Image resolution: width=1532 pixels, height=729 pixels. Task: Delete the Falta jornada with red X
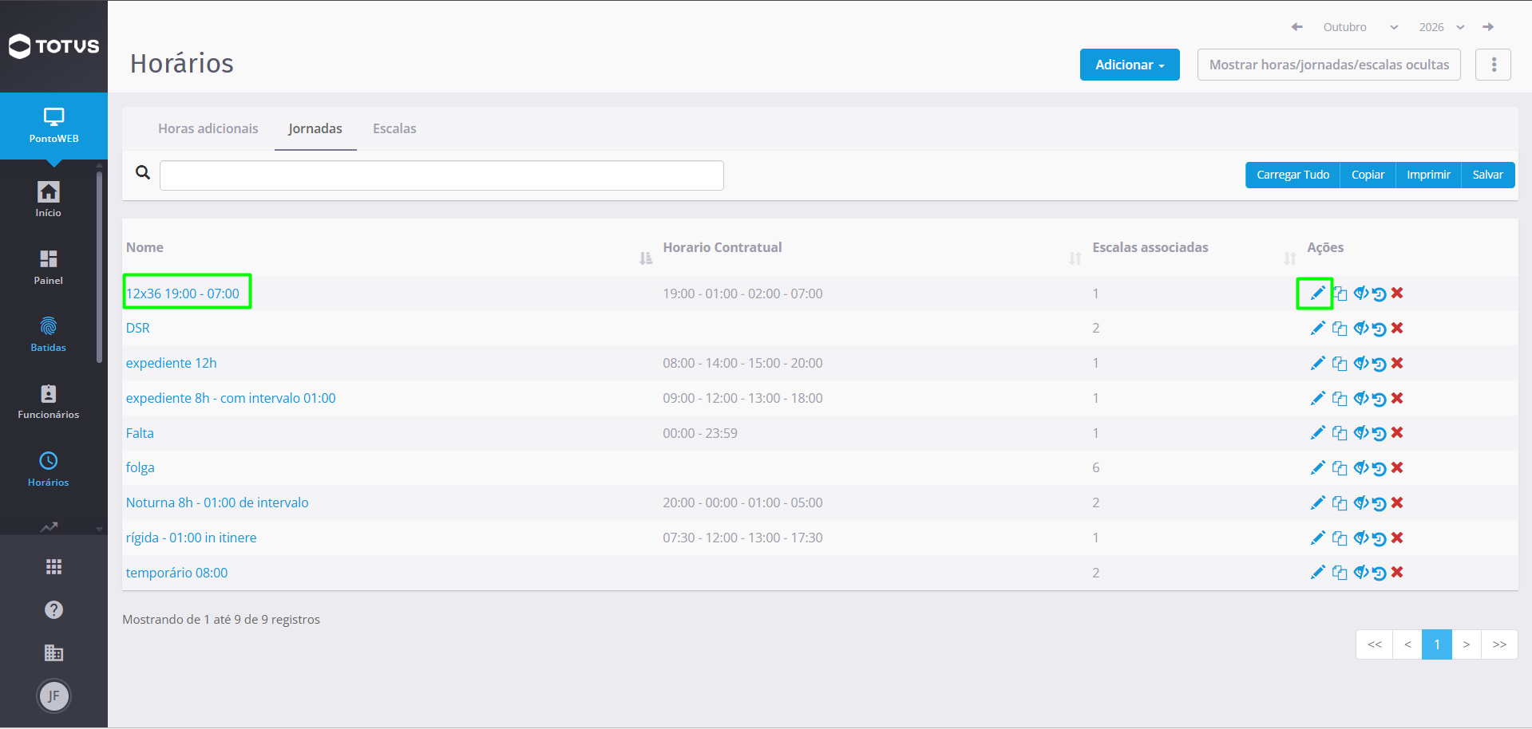(1397, 432)
